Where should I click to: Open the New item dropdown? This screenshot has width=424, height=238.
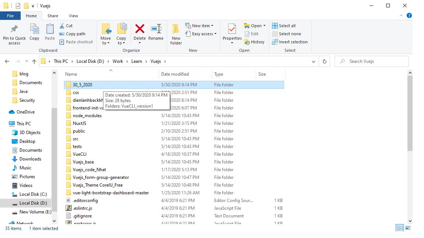pos(199,26)
